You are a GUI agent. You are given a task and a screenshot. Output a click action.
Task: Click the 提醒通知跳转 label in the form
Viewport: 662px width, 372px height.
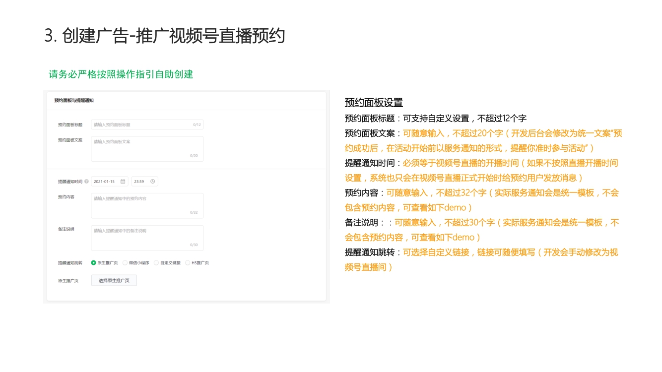tap(70, 263)
